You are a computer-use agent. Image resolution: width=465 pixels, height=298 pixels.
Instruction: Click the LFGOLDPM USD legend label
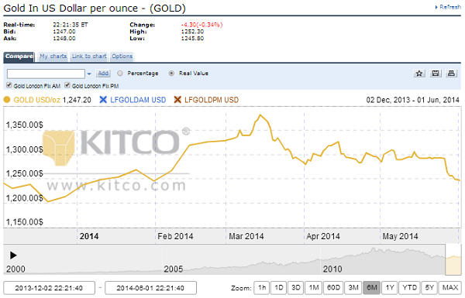click(212, 100)
